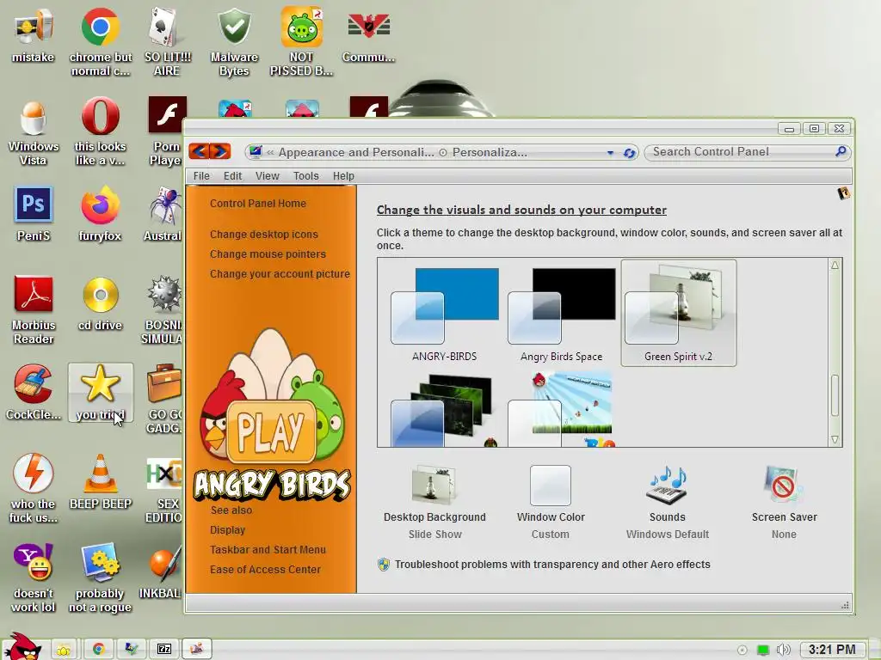Click the Angry Birds Start button
The image size is (881, 660).
tap(22, 646)
